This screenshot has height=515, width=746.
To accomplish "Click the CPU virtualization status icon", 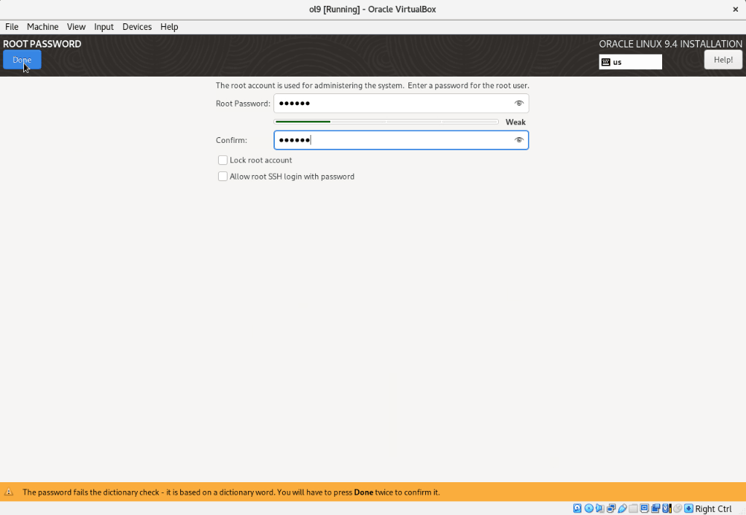I will click(x=667, y=508).
